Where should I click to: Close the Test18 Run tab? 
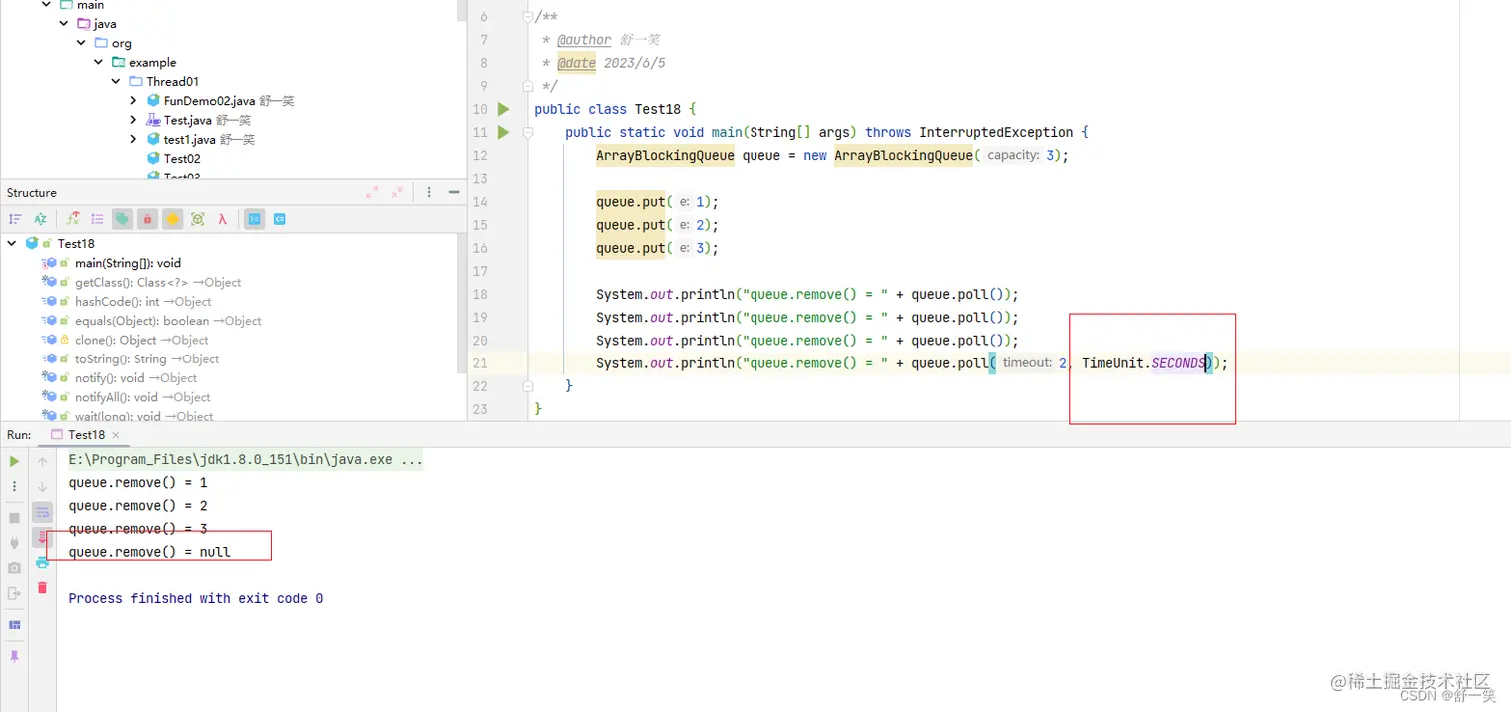pos(116,435)
